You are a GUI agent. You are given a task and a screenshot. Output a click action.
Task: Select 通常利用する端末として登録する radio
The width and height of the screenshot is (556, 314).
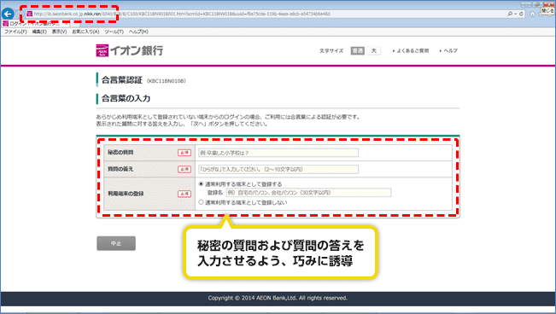click(x=201, y=184)
